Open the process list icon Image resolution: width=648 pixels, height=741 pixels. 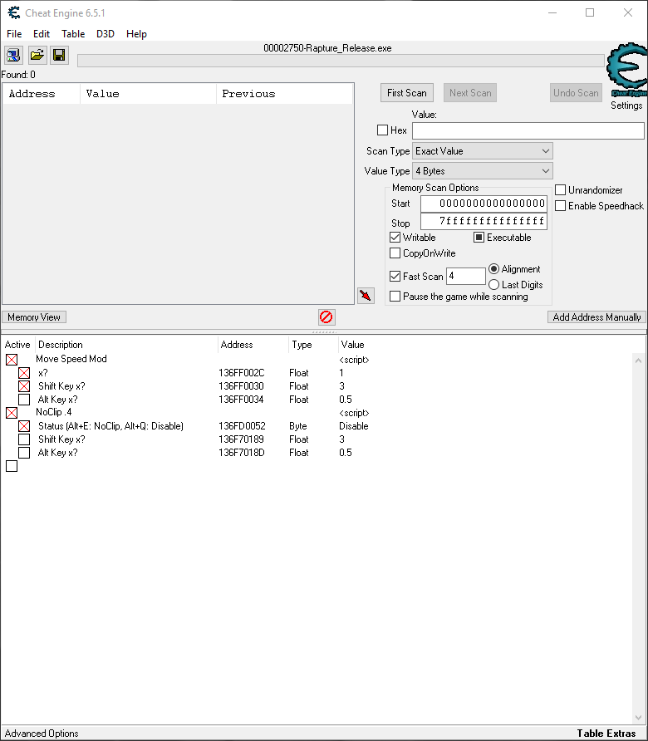pos(13,56)
